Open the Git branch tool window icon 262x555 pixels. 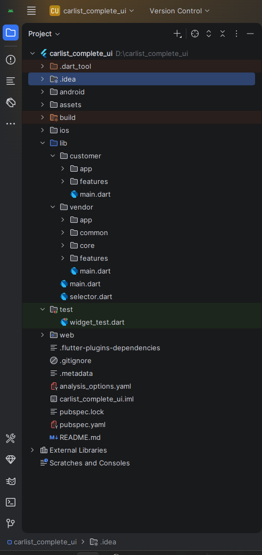tap(11, 523)
